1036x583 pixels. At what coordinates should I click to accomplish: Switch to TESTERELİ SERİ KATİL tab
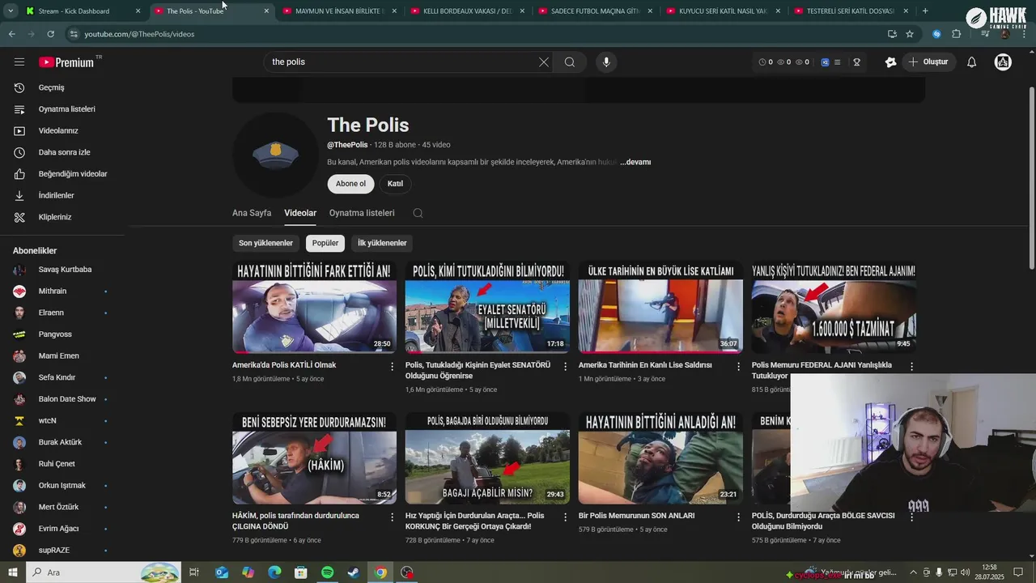tap(852, 11)
